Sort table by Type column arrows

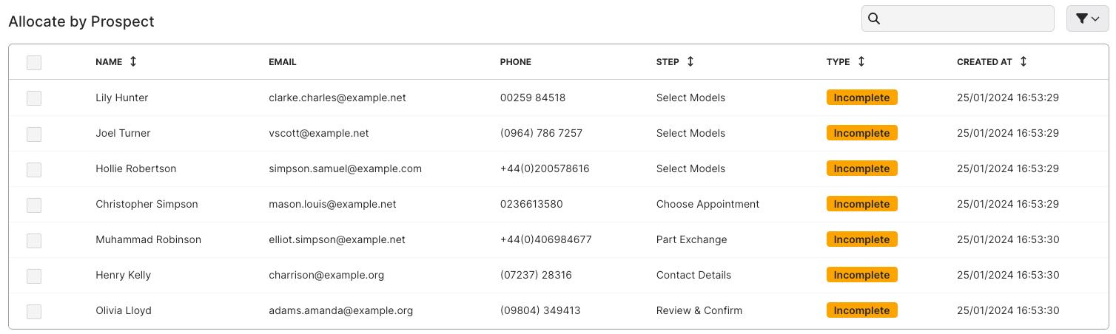tap(861, 62)
